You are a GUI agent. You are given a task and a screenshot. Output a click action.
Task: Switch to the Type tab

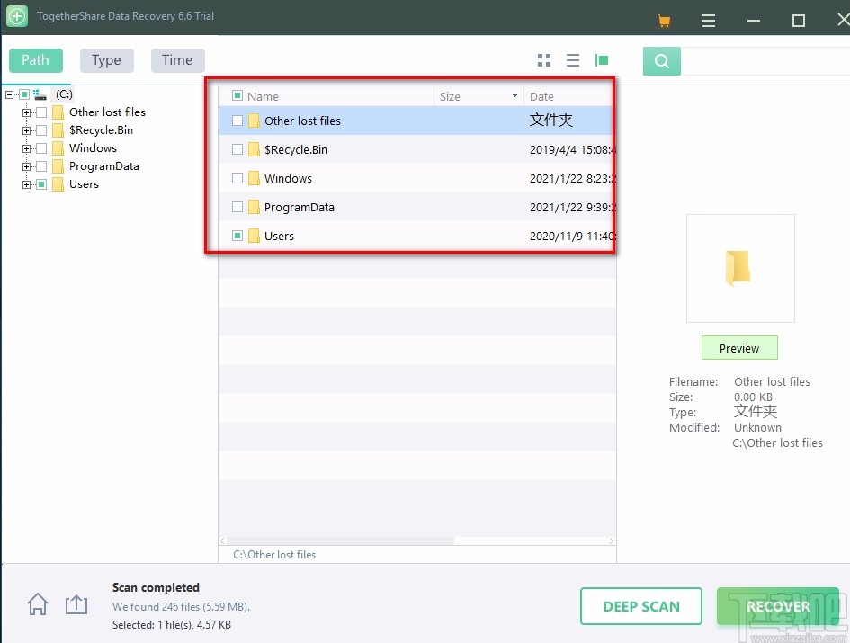point(106,59)
